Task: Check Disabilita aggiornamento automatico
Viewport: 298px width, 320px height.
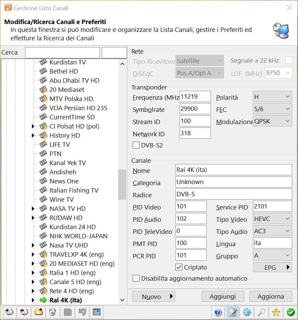Action: click(x=136, y=278)
